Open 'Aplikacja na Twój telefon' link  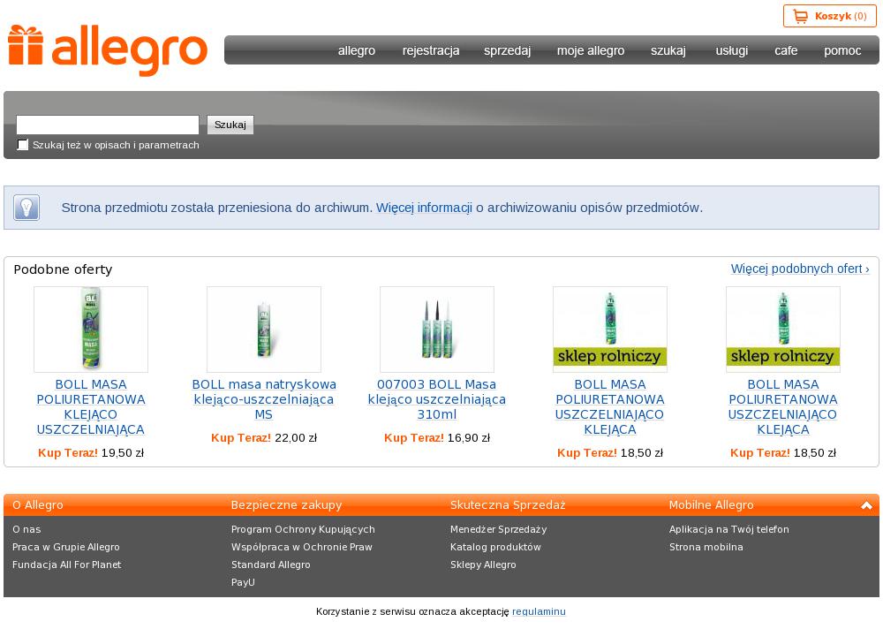pos(729,529)
